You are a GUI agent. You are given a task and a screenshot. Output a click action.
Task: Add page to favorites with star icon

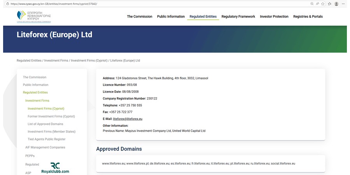coord(324,3)
